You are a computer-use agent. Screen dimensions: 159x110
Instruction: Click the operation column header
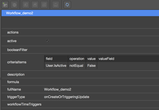(77, 59)
